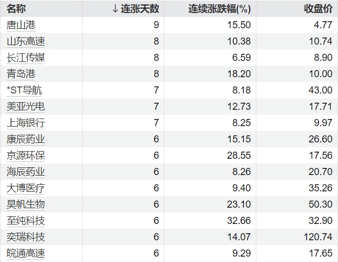Select the 长江传媒 row name

coord(26,57)
